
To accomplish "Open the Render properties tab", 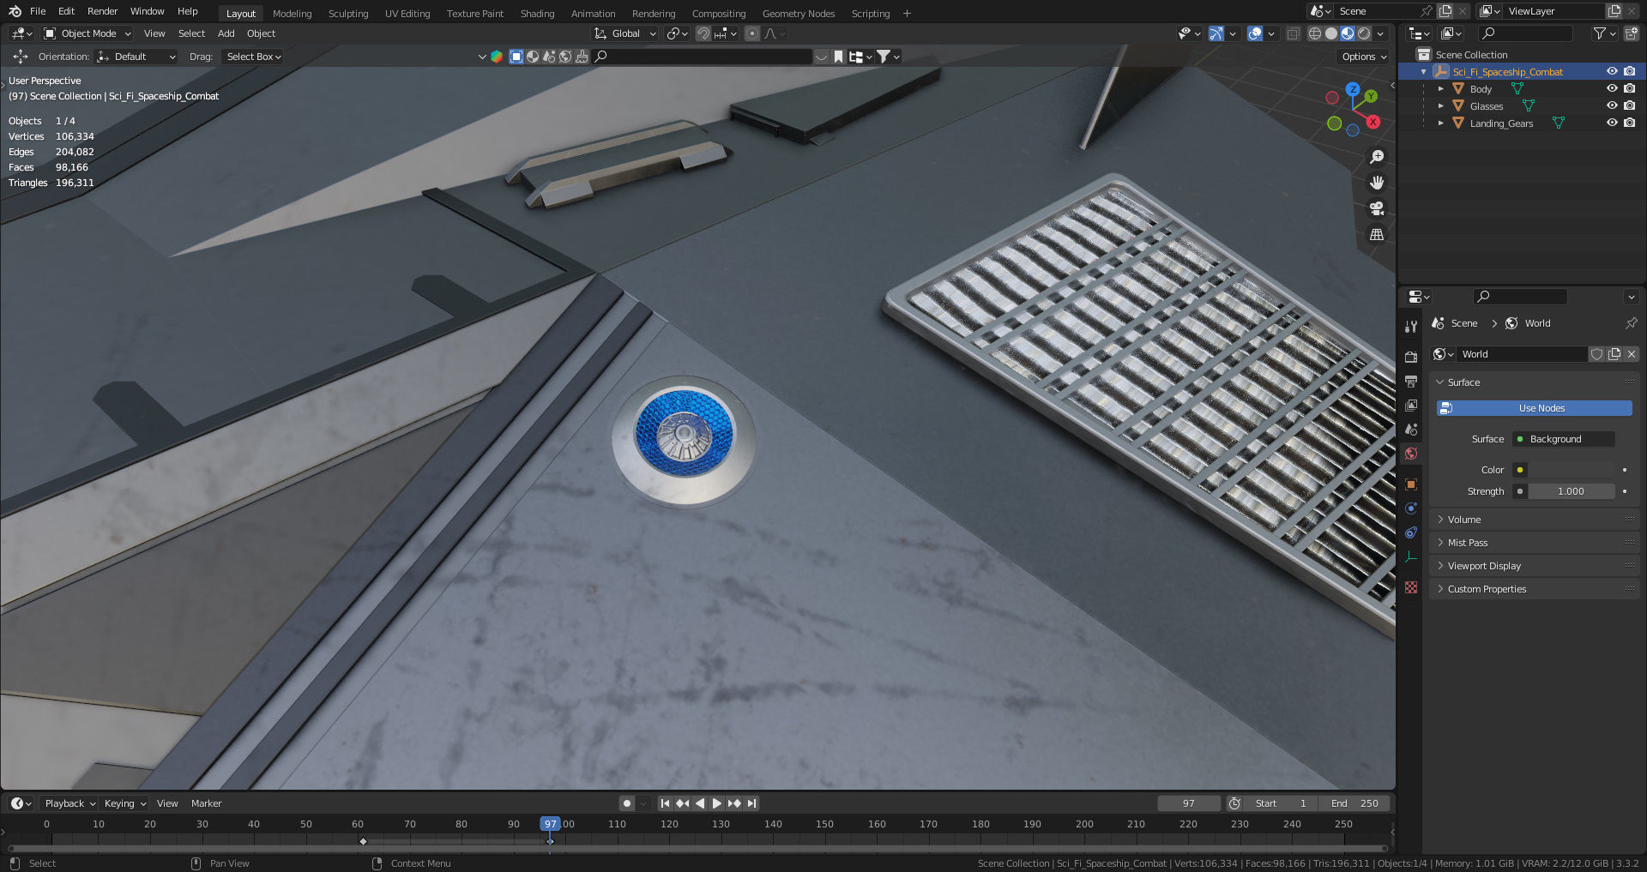I will [1411, 357].
